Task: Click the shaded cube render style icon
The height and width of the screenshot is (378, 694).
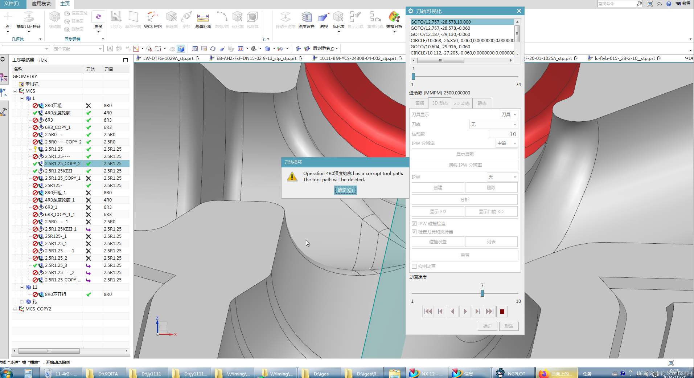Action: click(x=267, y=49)
